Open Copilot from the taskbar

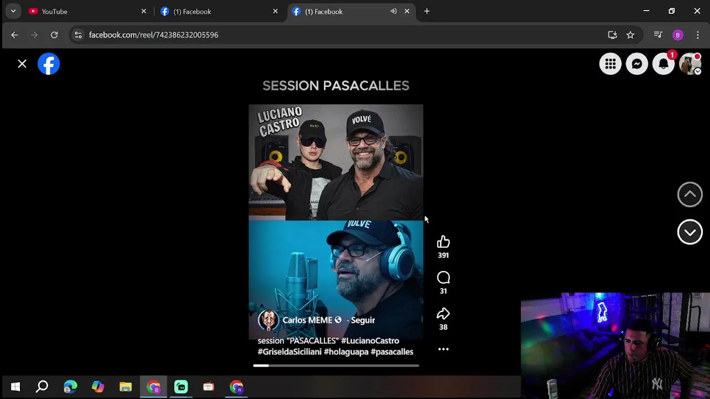pyautogui.click(x=98, y=387)
